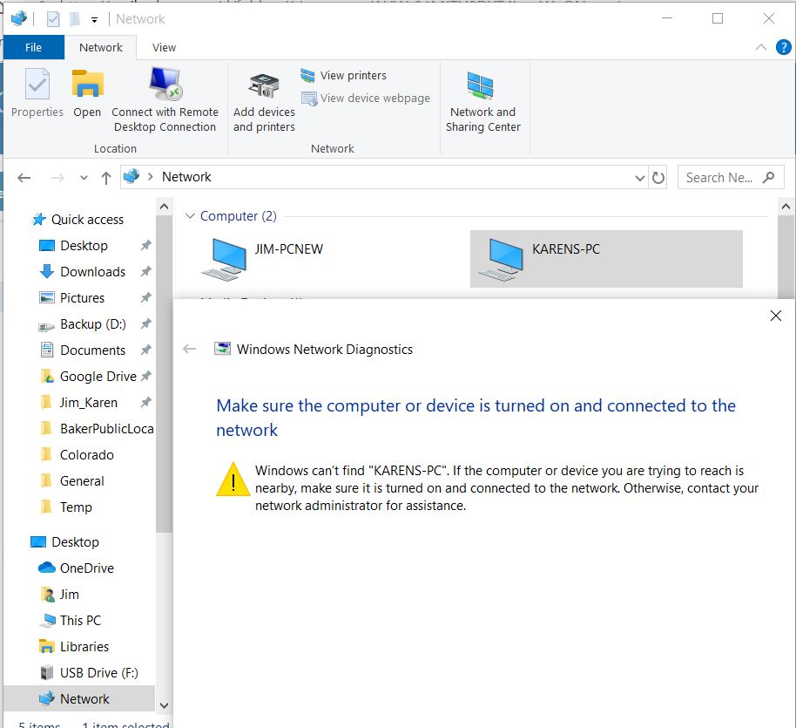Open the recent locations dropdown arrow
796x728 pixels.
tap(84, 178)
